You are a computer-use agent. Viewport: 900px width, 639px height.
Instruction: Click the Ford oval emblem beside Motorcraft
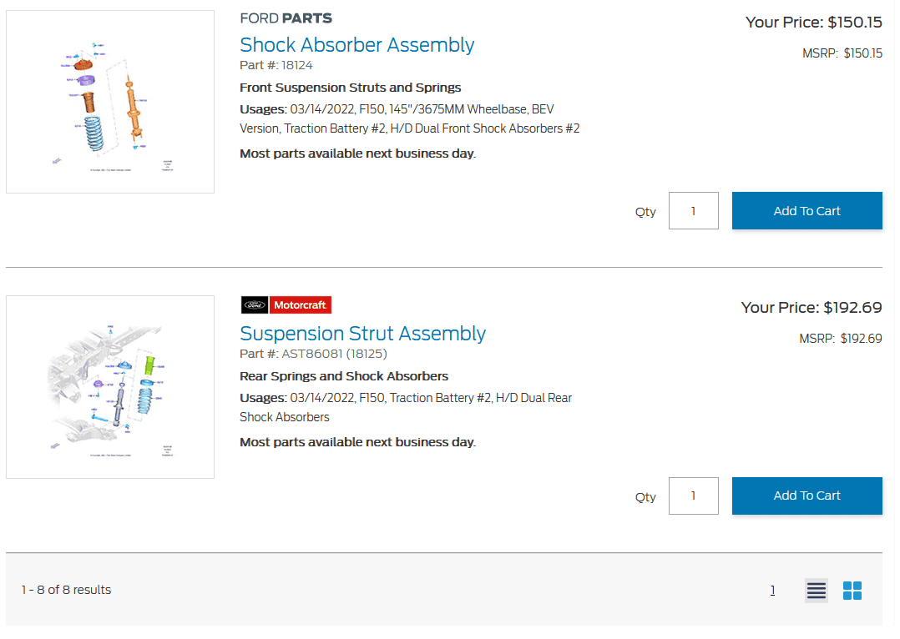[x=255, y=305]
